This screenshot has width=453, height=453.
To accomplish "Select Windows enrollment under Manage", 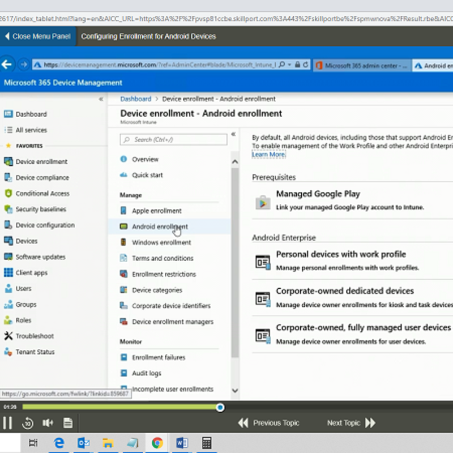I will [x=155, y=242].
